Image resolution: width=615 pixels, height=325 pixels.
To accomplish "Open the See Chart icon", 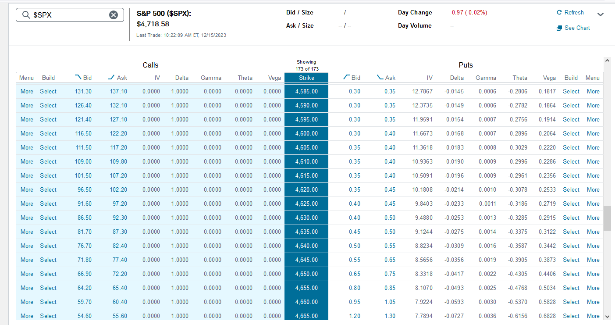I will pos(559,28).
